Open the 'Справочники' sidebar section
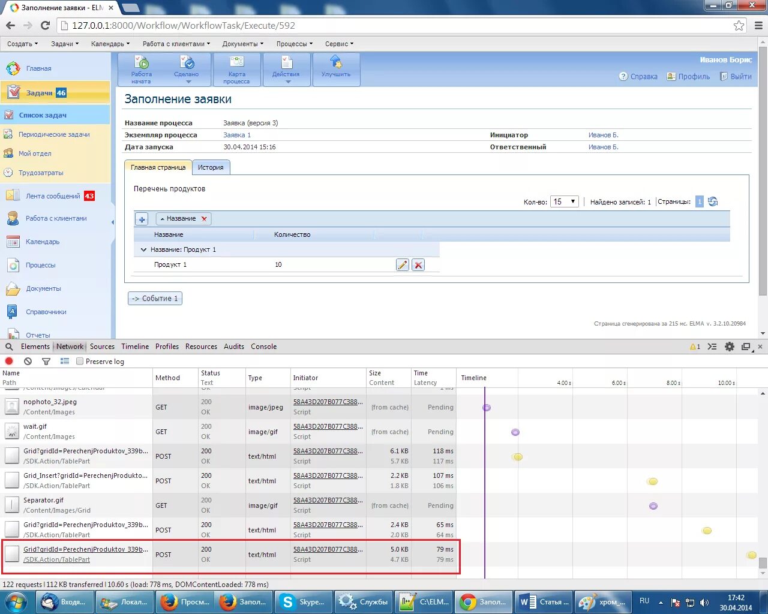768x614 pixels. coord(46,312)
